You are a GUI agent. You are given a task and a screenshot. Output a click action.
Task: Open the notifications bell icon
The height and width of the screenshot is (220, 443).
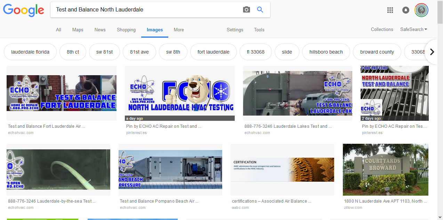(x=405, y=10)
